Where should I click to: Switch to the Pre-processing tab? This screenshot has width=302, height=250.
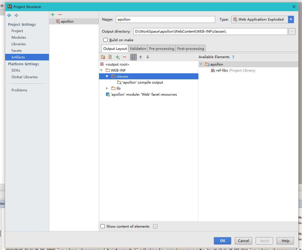tap(162, 48)
